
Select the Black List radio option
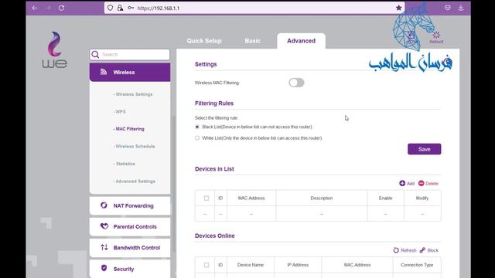point(197,127)
